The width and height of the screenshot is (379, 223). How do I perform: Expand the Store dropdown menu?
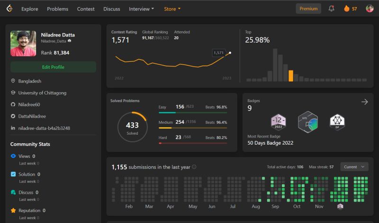click(172, 9)
